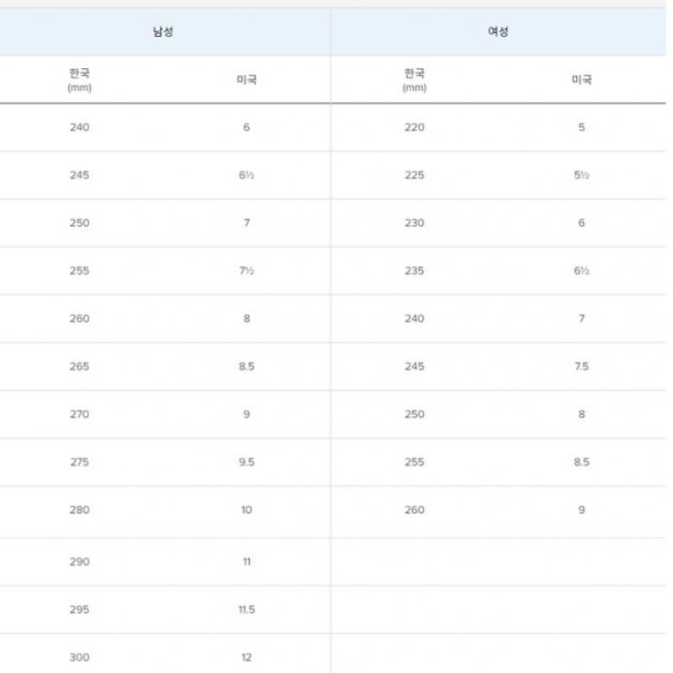Click the men's 한국 (mm) subheader
This screenshot has height=673, width=673.
click(x=80, y=80)
